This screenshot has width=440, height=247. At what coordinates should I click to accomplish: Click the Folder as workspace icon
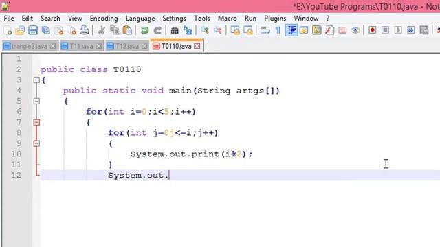(x=342, y=30)
